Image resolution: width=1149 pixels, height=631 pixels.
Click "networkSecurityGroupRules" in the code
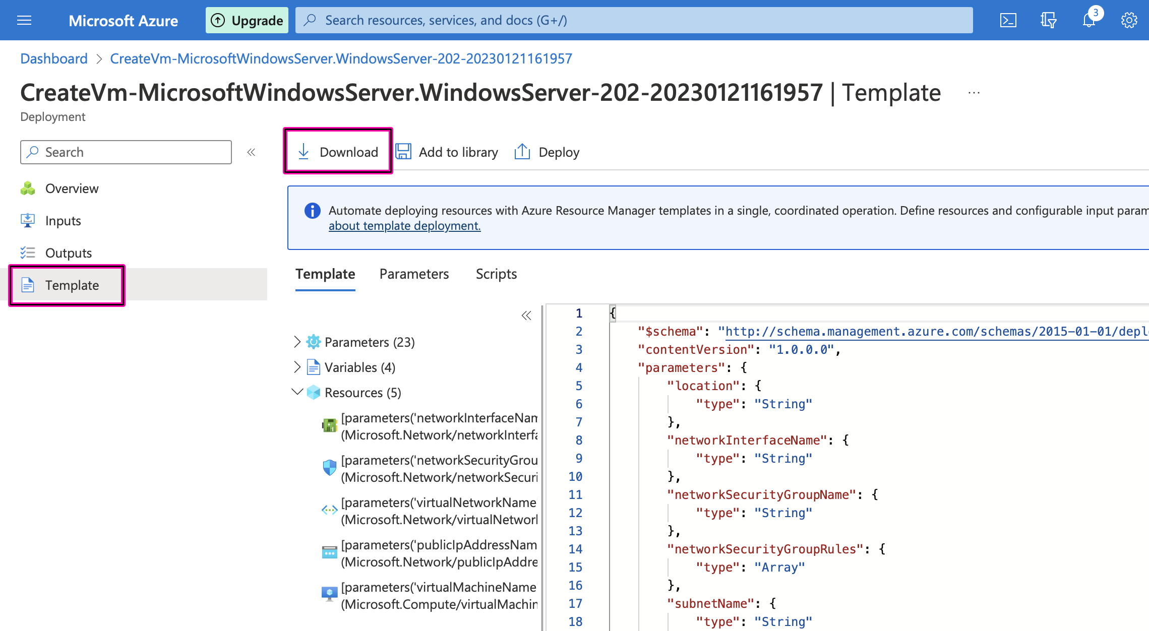pos(765,549)
